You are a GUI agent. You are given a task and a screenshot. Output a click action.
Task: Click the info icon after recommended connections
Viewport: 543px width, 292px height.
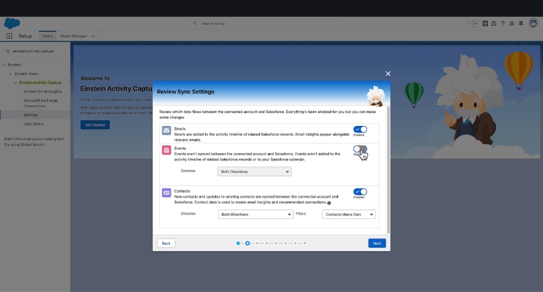329,203
